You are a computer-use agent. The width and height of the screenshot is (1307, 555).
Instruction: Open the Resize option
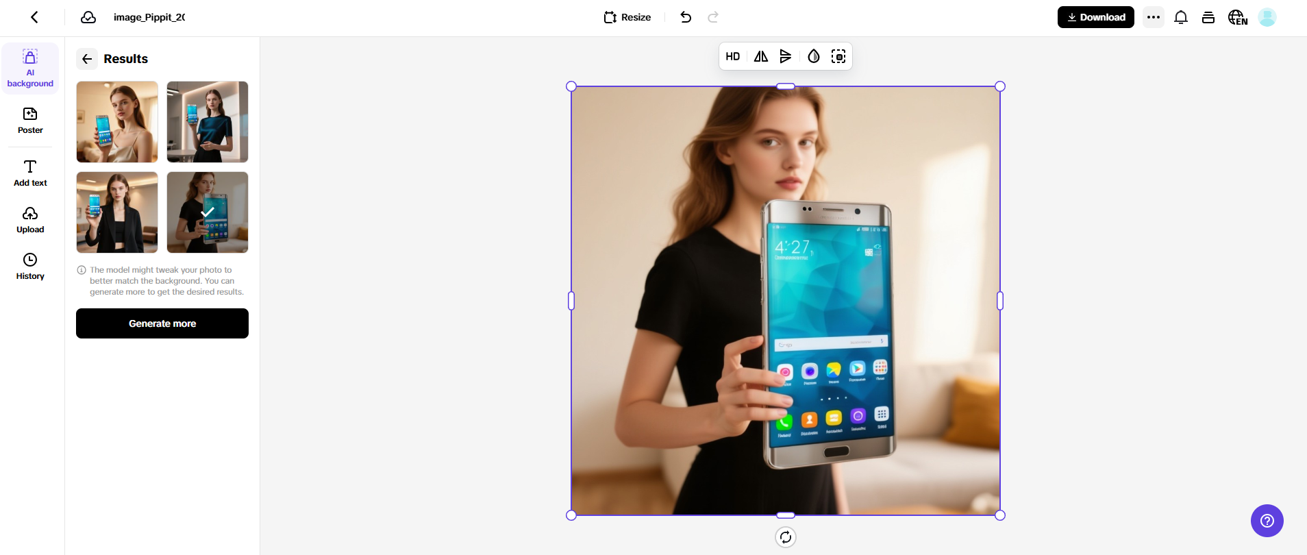627,17
